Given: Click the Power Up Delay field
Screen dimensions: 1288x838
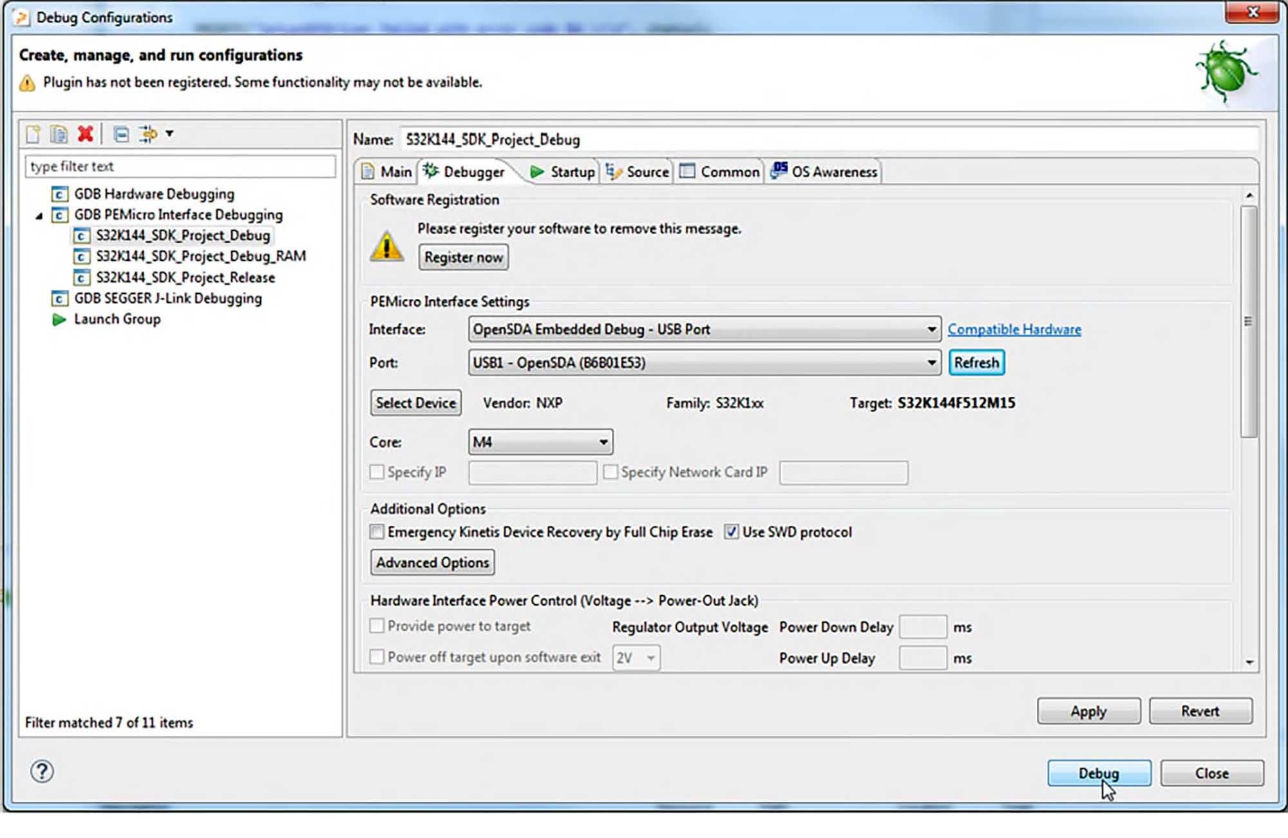Looking at the screenshot, I should click(923, 658).
